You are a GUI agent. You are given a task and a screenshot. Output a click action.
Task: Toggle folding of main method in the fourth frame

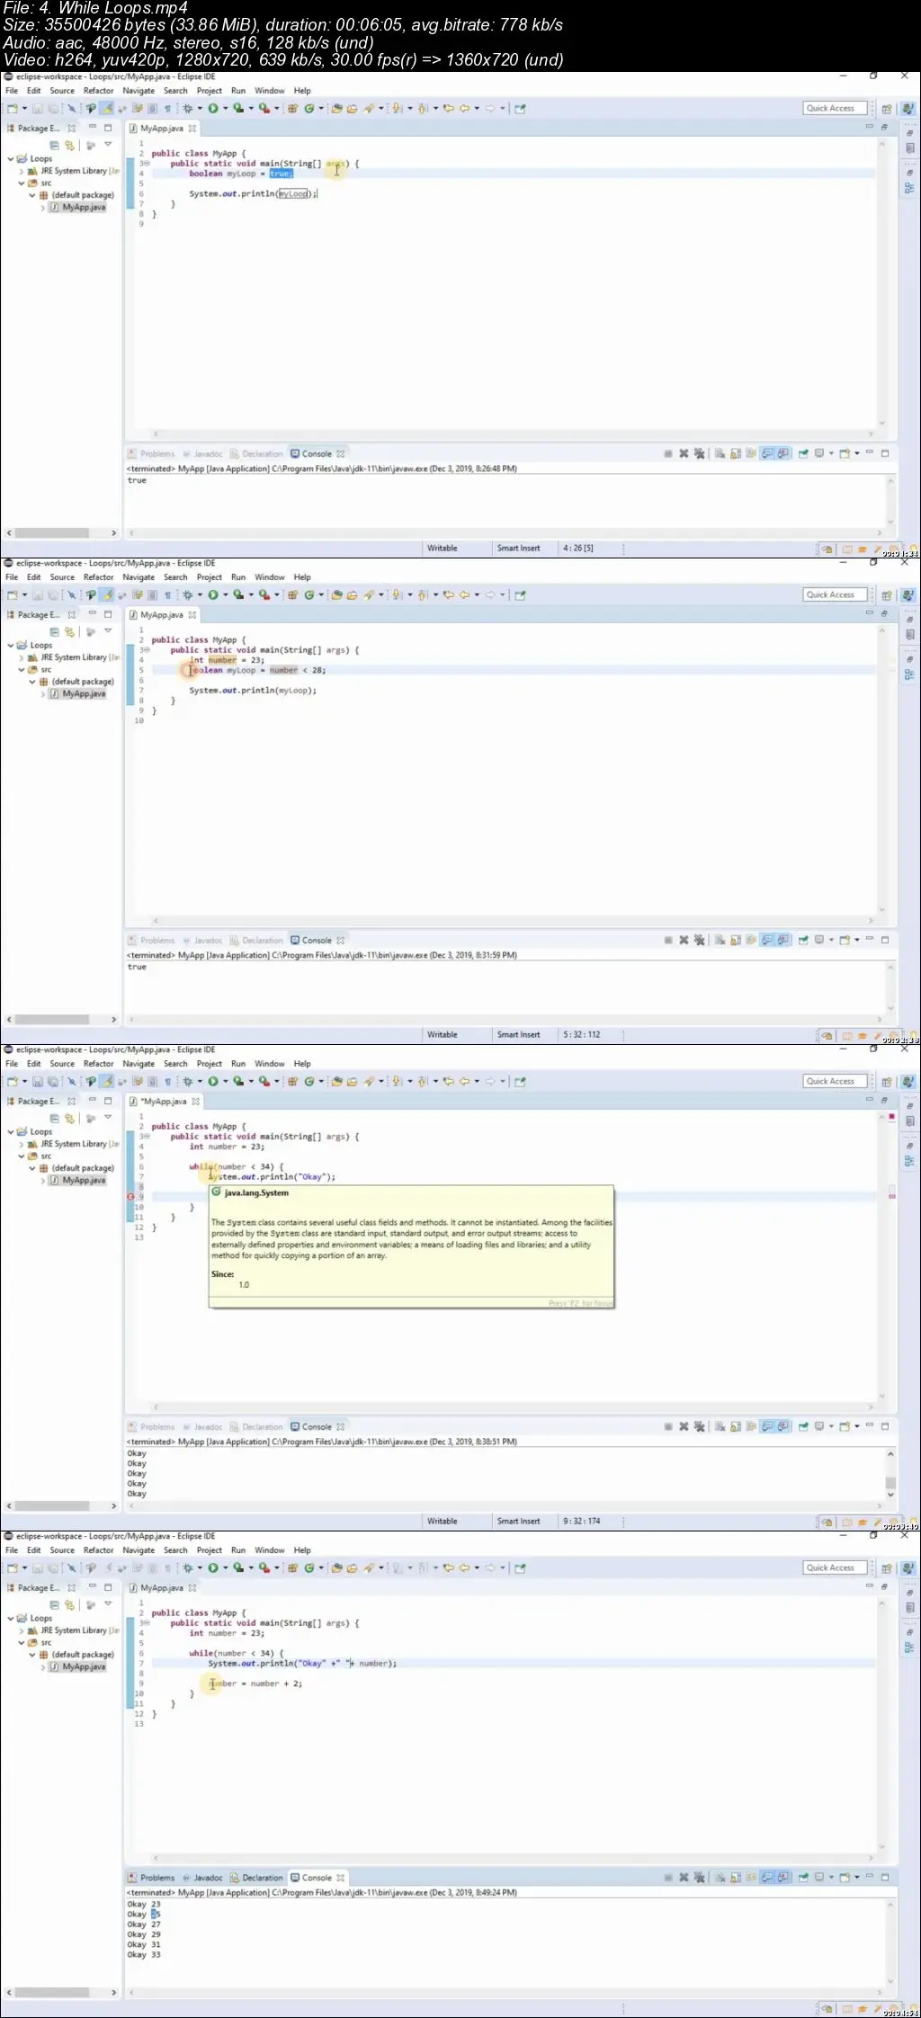(147, 1623)
